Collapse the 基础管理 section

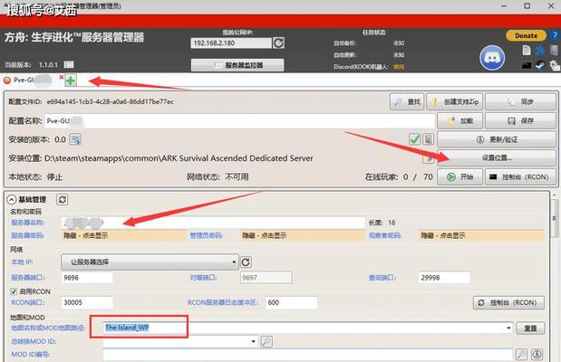(x=12, y=199)
